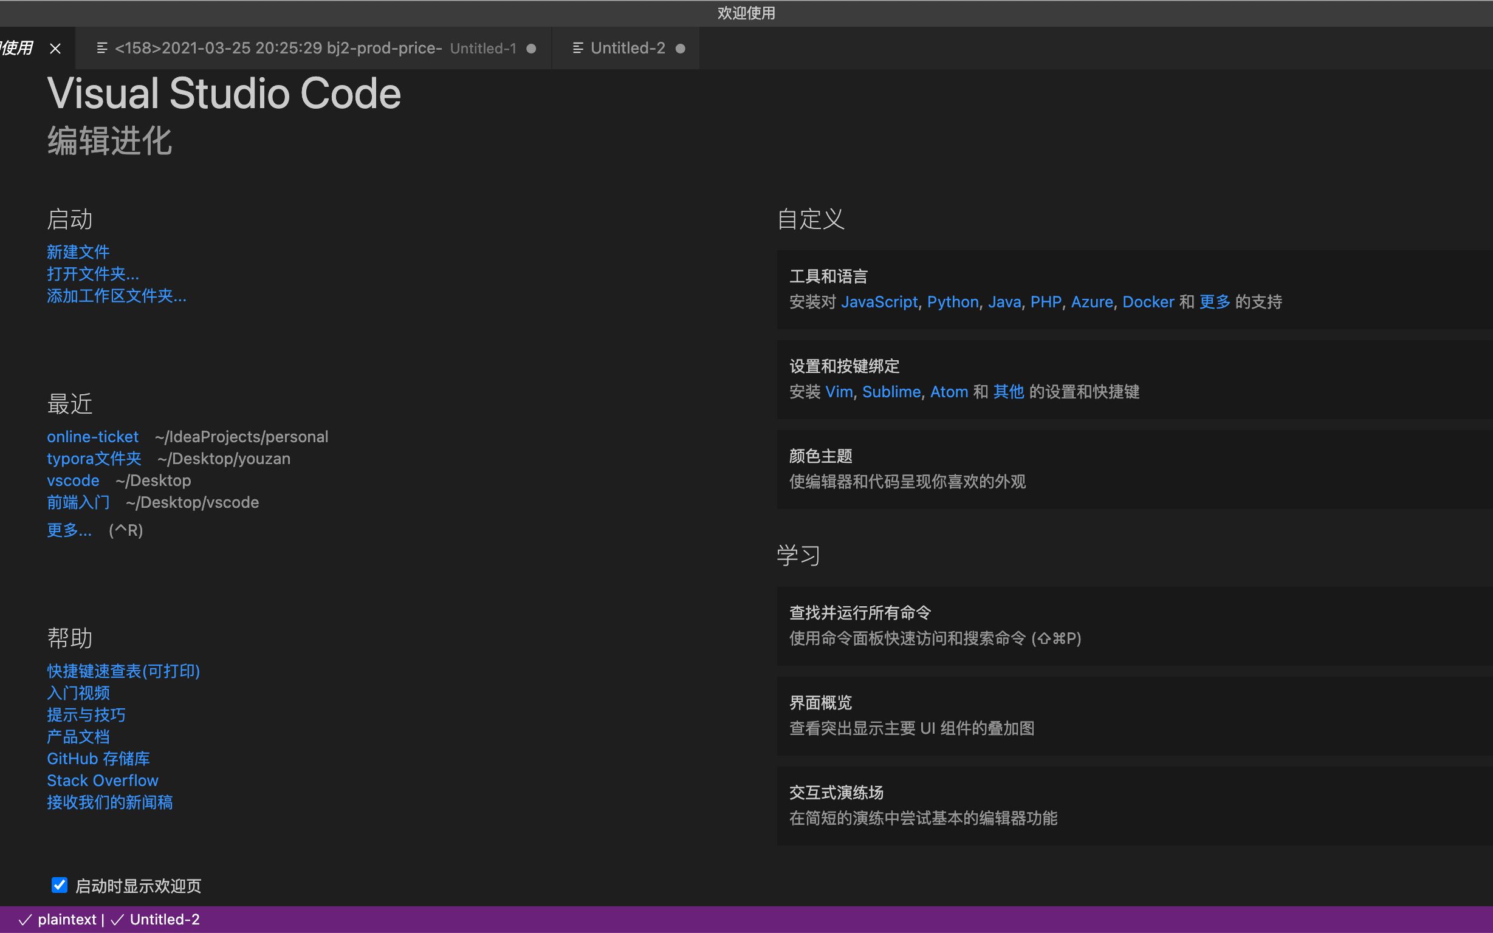Close the welcome tab with the X icon
The image size is (1493, 933).
[x=55, y=48]
